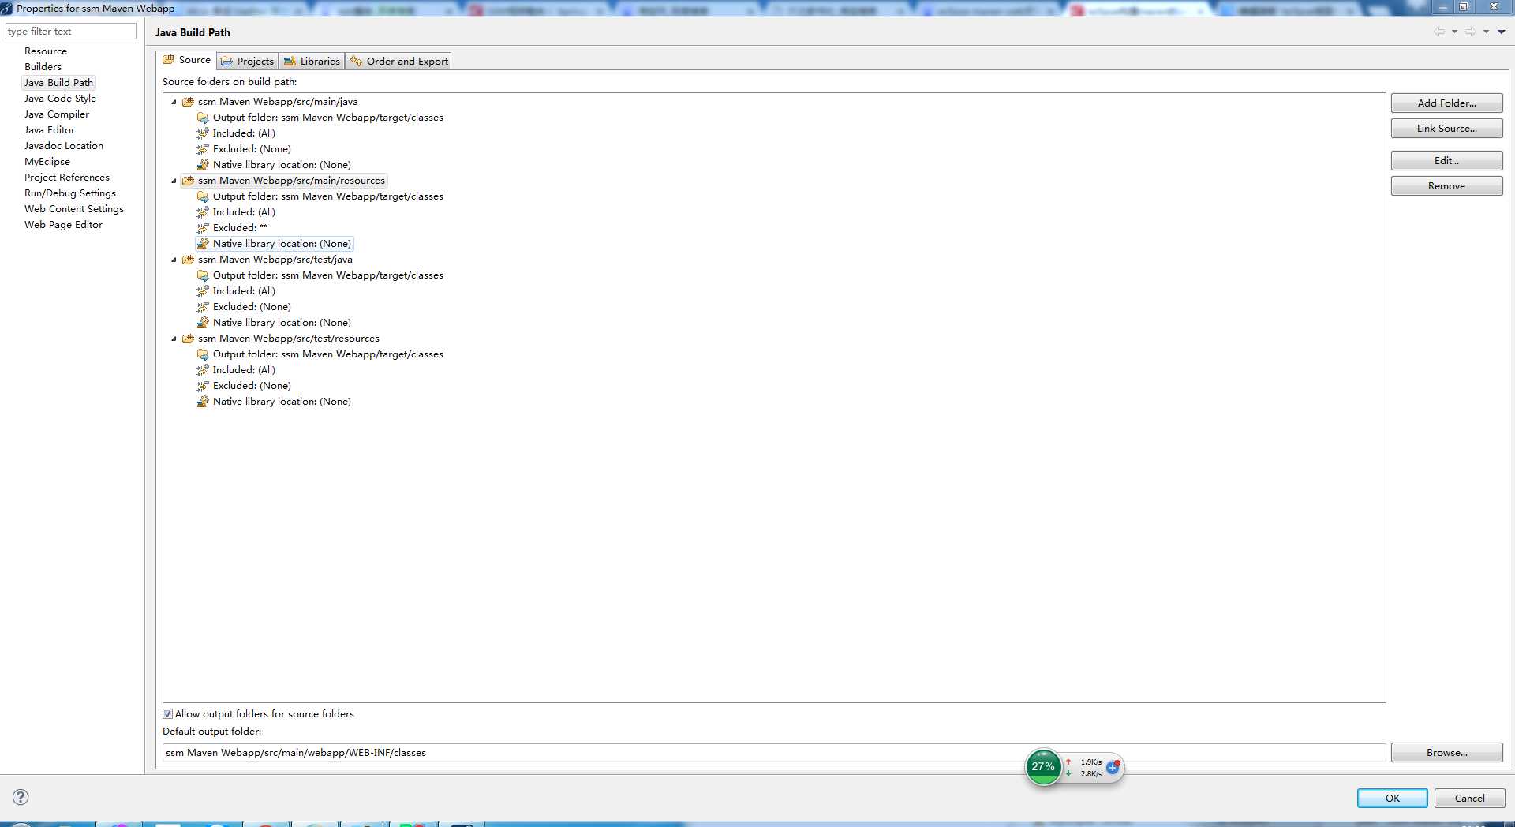Click the Link Source... button
Image resolution: width=1515 pixels, height=827 pixels.
point(1446,129)
